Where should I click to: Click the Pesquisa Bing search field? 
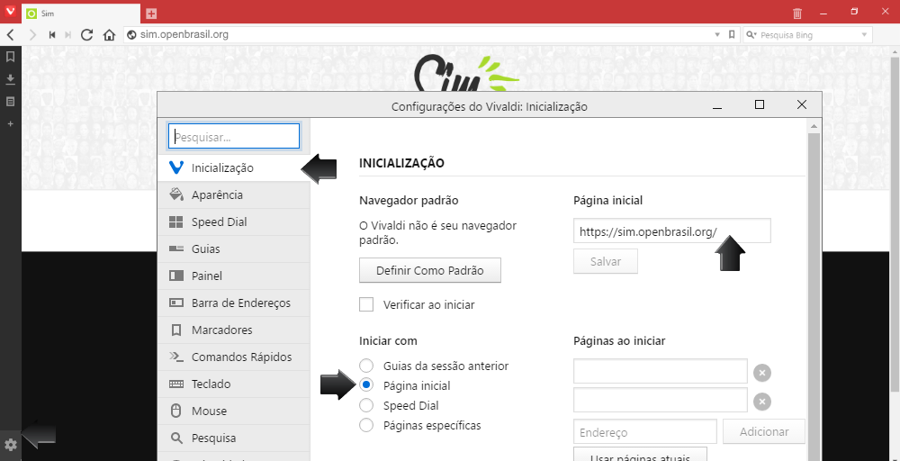click(807, 35)
